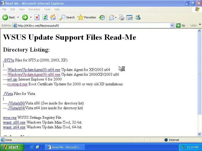Viewport: 202px width, 151px height.
Task: Download the ie6.zip link
Action: (12, 79)
